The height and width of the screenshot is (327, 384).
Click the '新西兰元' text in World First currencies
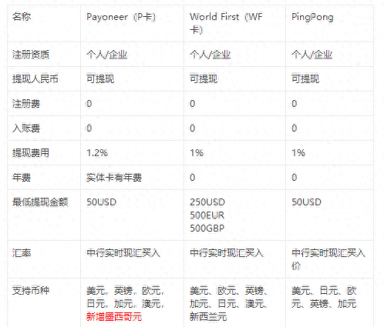click(x=208, y=317)
